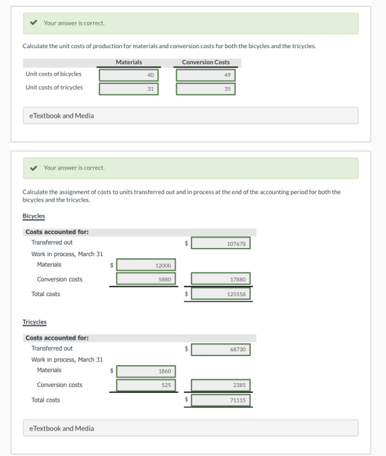Image resolution: width=386 pixels, height=456 pixels.
Task: Click the checkmark icon in the second correct banner
Action: (x=34, y=168)
